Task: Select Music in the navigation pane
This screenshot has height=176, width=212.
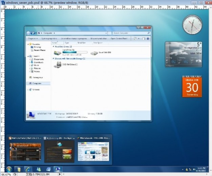Action: (x=35, y=65)
